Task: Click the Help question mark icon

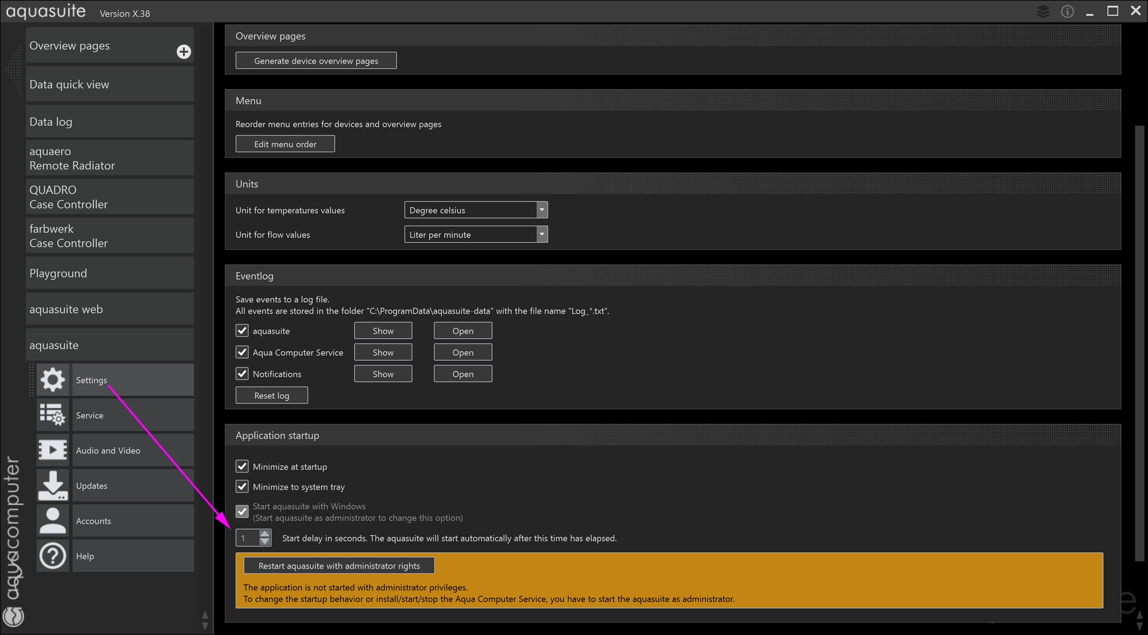Action: point(52,556)
